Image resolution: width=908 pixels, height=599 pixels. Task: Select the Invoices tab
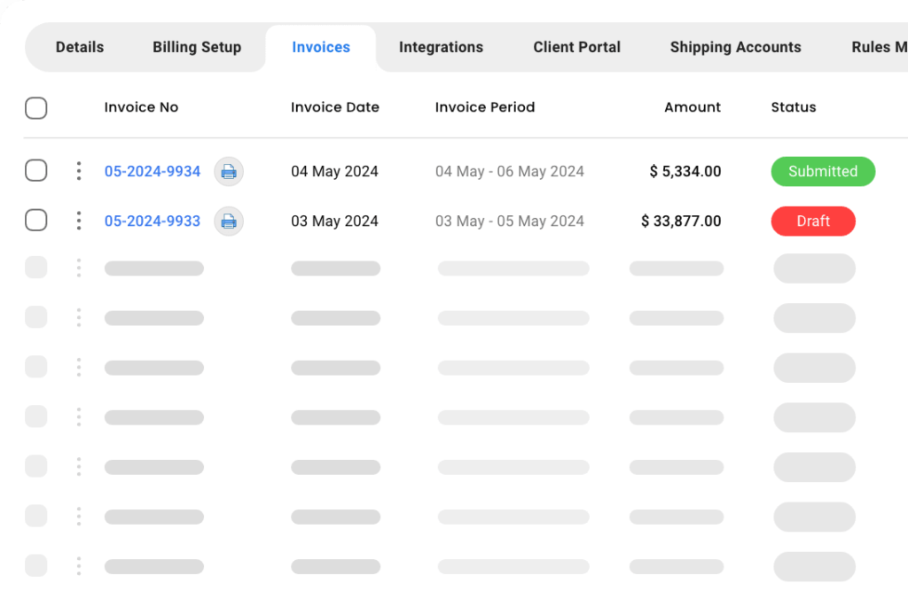click(x=321, y=48)
